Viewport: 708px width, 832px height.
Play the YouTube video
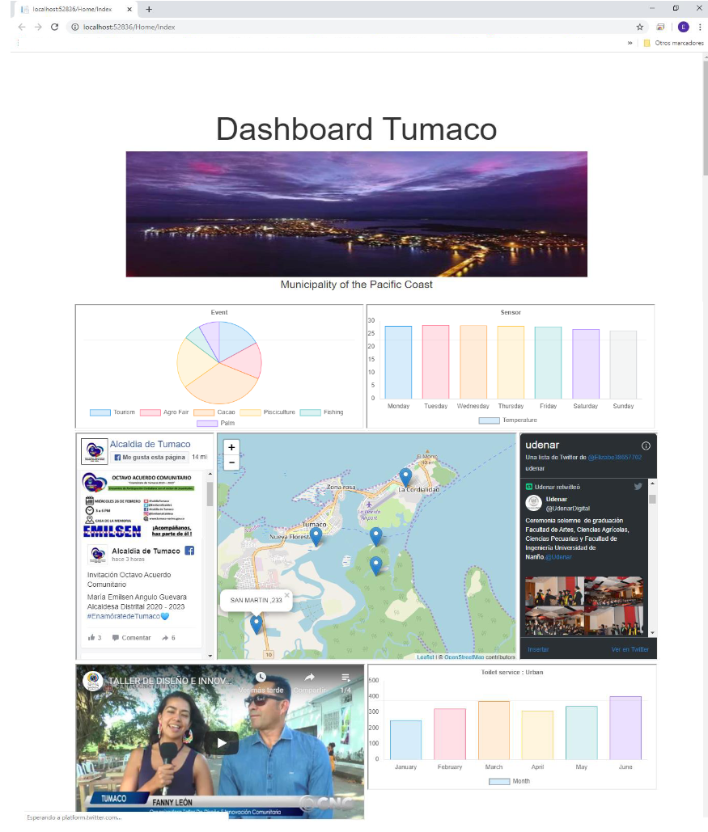pyautogui.click(x=222, y=743)
